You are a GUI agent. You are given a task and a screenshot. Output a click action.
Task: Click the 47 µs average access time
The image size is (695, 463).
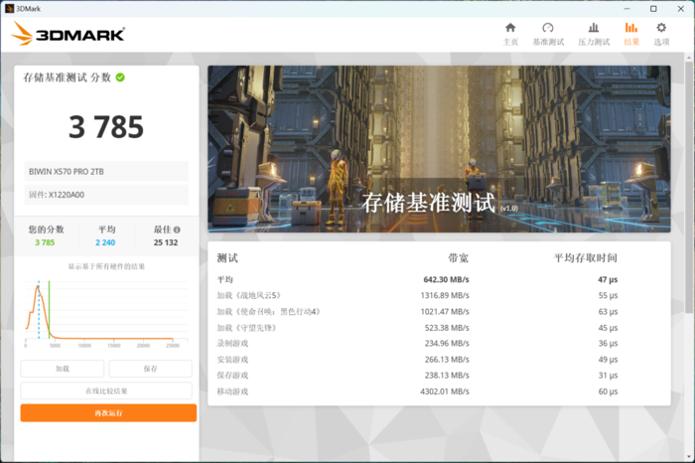[608, 279]
